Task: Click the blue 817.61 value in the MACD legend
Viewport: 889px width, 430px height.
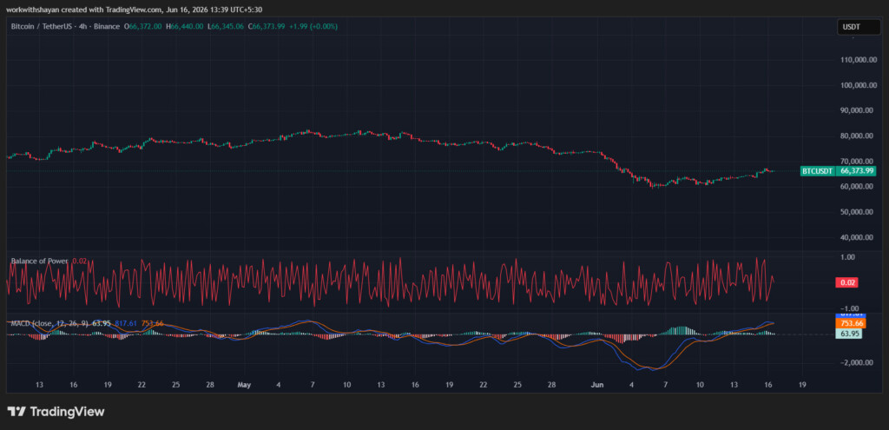Action: (x=126, y=323)
